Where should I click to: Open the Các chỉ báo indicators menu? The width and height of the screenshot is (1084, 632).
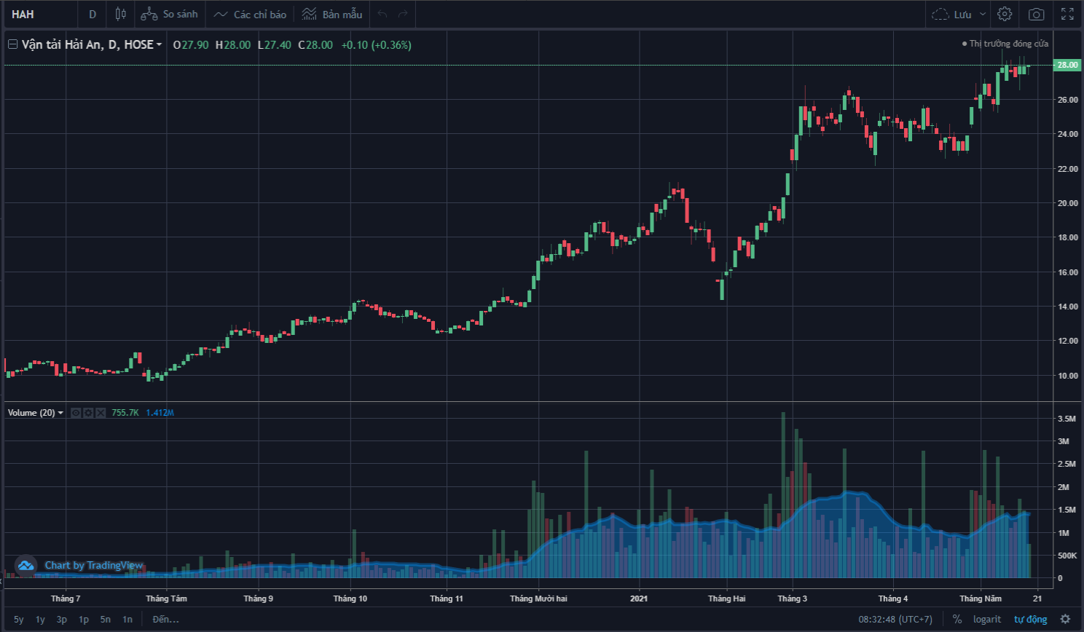click(250, 14)
